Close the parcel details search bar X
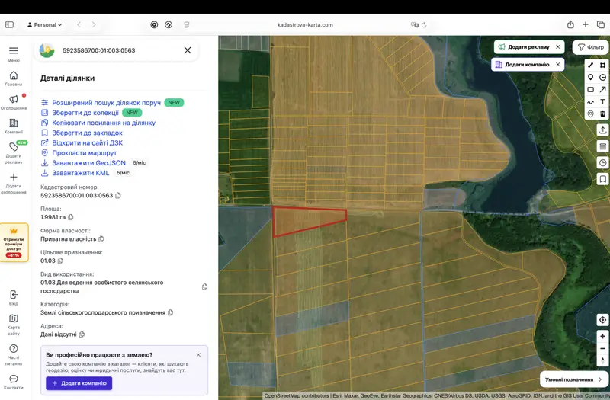The image size is (610, 400). tap(188, 50)
